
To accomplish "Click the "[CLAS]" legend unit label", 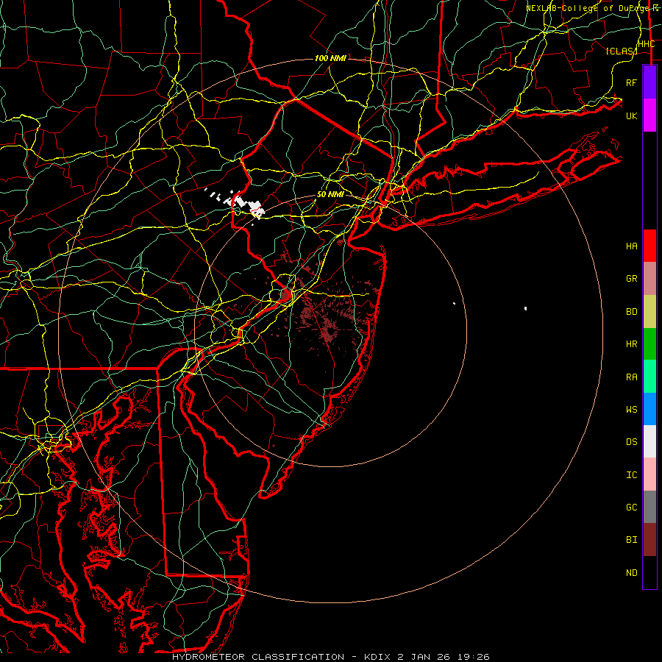I will click(622, 51).
